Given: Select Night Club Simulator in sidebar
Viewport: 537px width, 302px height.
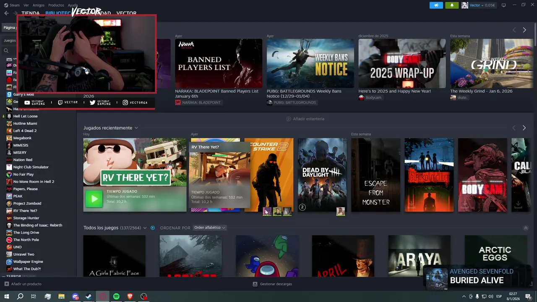Looking at the screenshot, I should click(x=31, y=167).
